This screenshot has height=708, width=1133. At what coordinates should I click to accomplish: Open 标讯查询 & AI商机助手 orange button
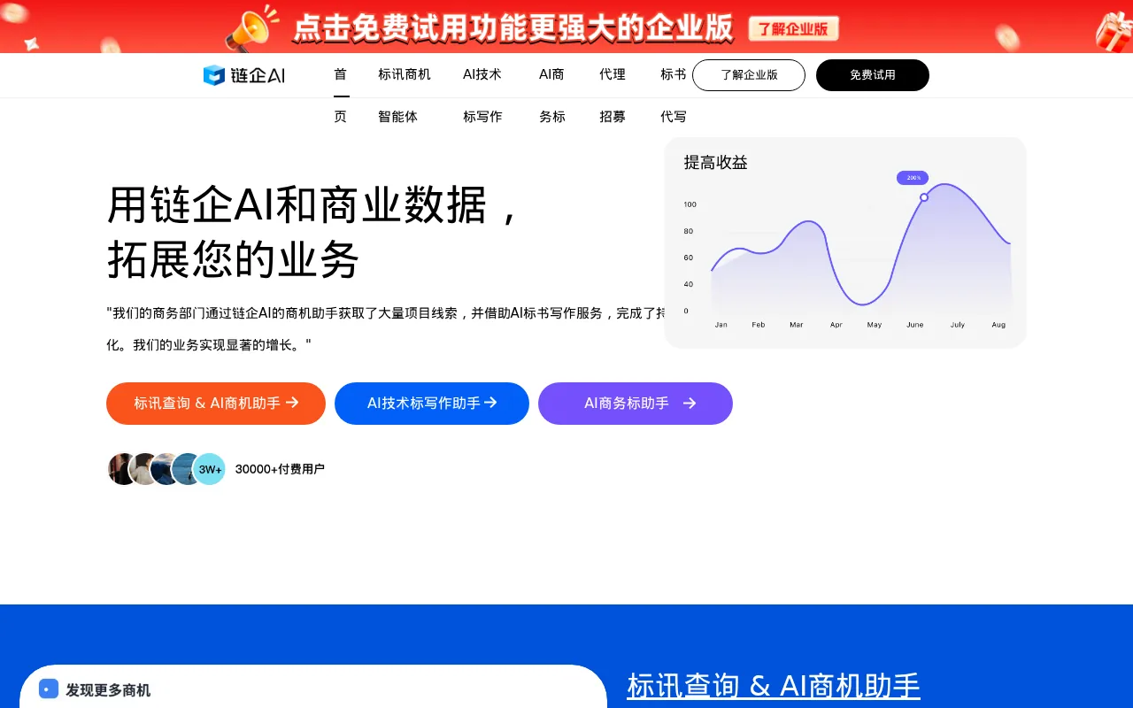(x=216, y=404)
